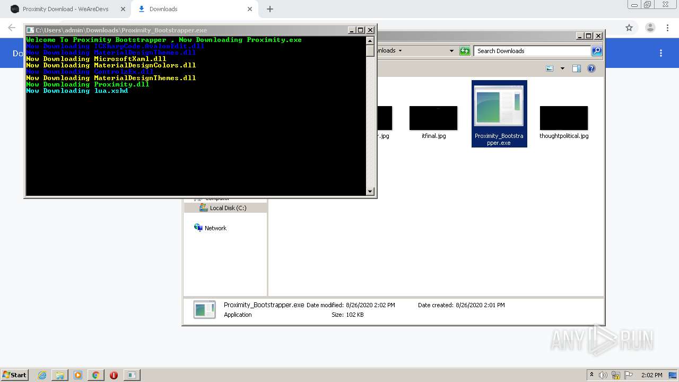The image size is (679, 382).
Task: Click the refresh button in Explorer address bar
Action: 465,51
